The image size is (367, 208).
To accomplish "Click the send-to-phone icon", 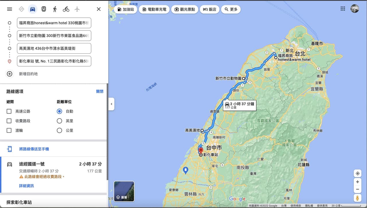I will tap(9, 149).
